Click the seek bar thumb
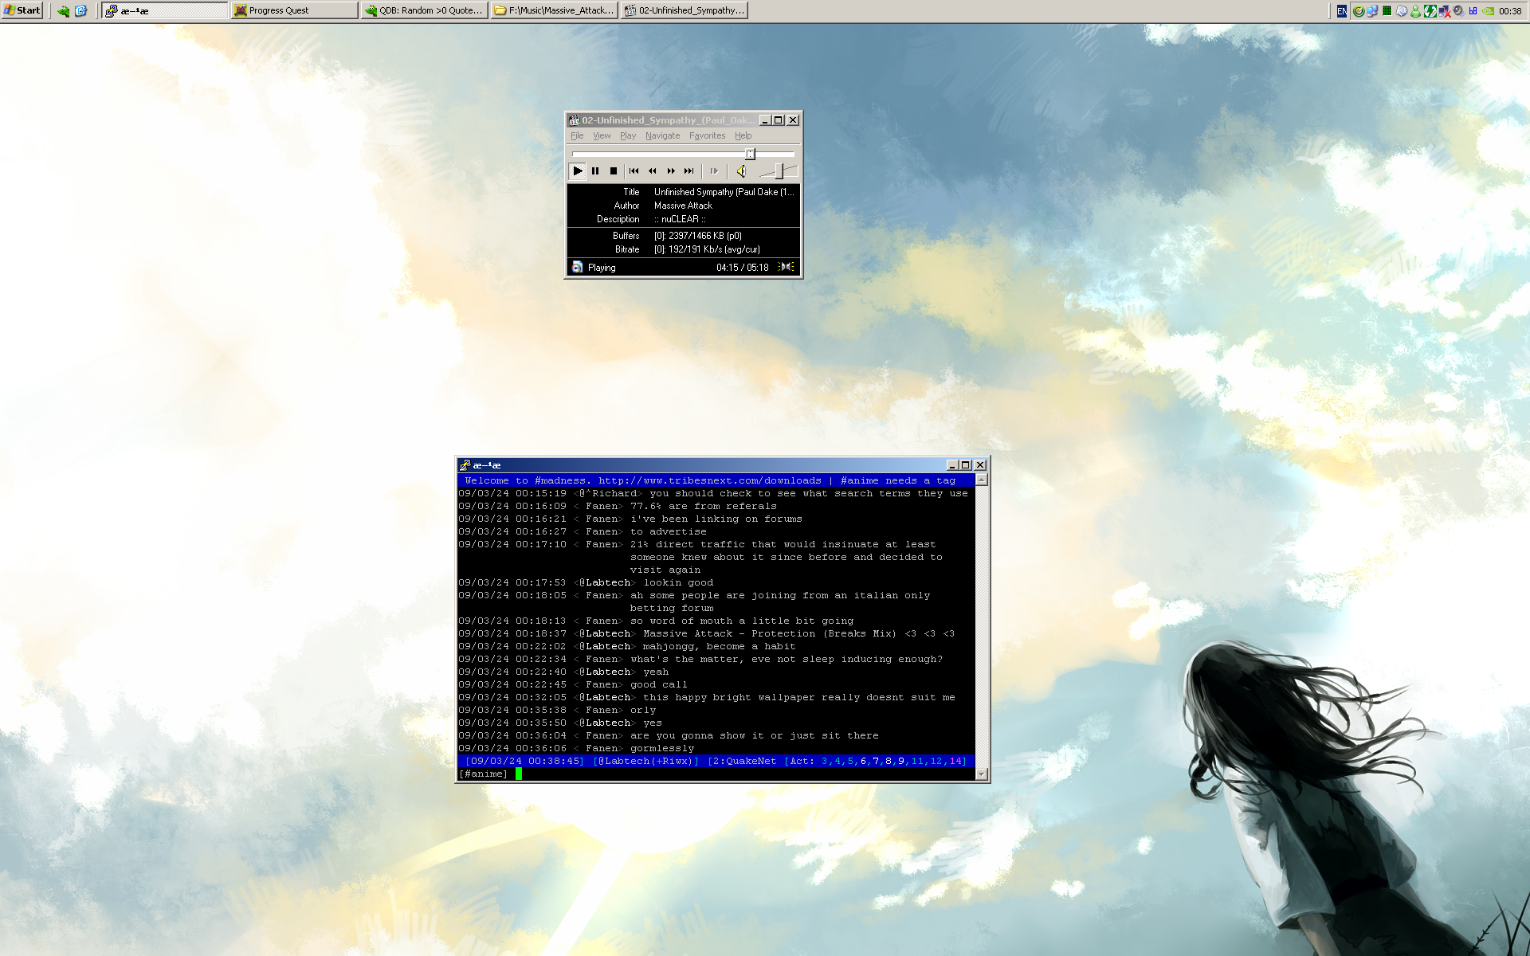Screen dimensions: 1530x956 click(750, 154)
